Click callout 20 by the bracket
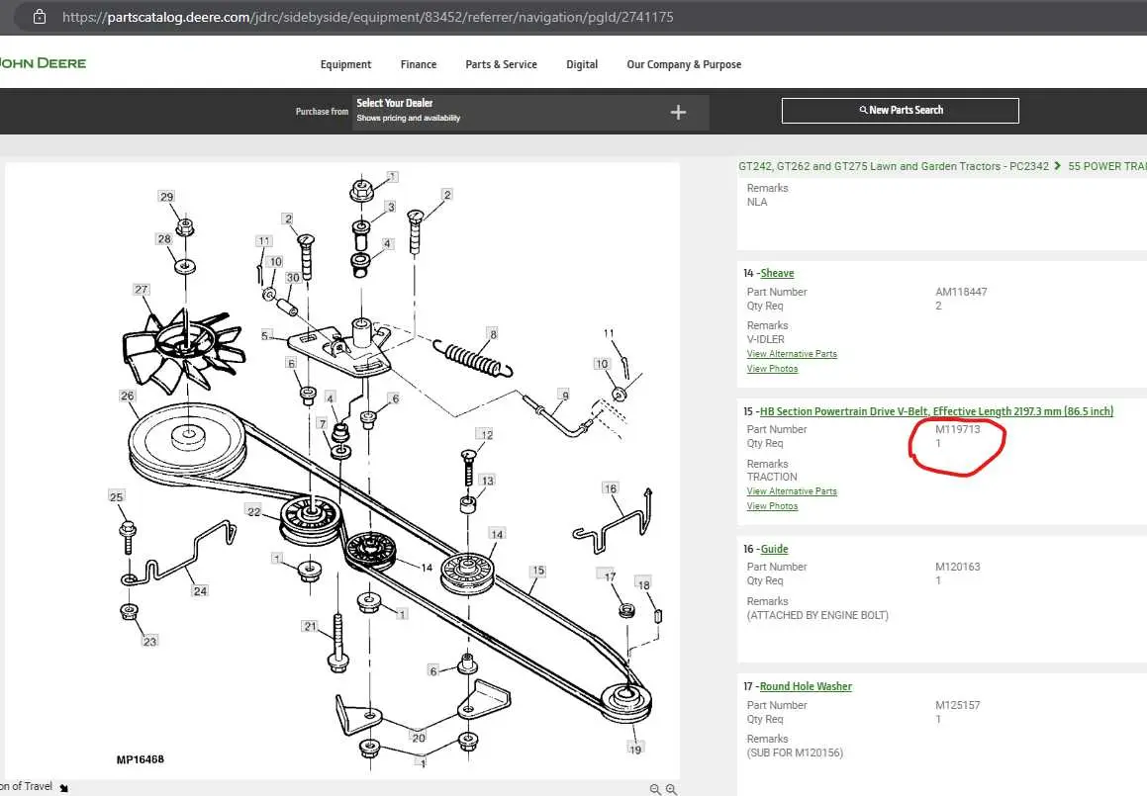 419,738
